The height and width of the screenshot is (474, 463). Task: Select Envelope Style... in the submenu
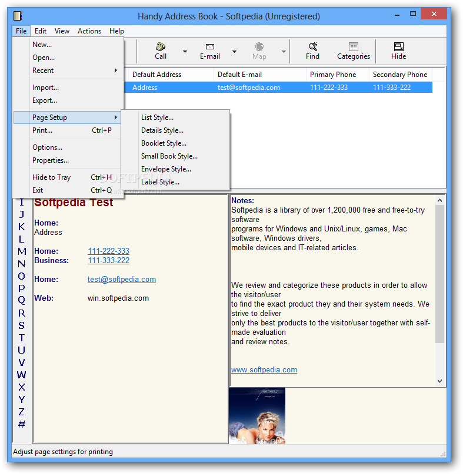coord(175,169)
